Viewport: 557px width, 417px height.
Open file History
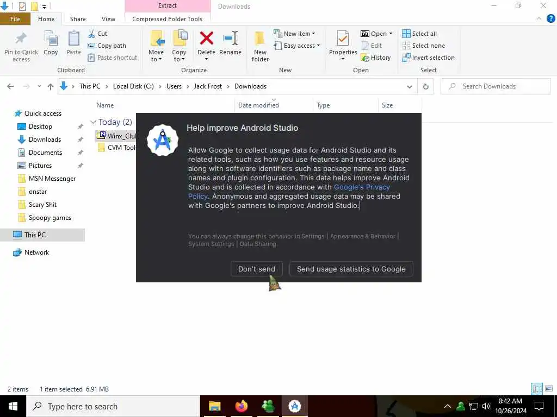pyautogui.click(x=376, y=58)
